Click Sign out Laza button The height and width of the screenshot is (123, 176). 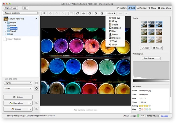pyautogui.click(x=11, y=8)
